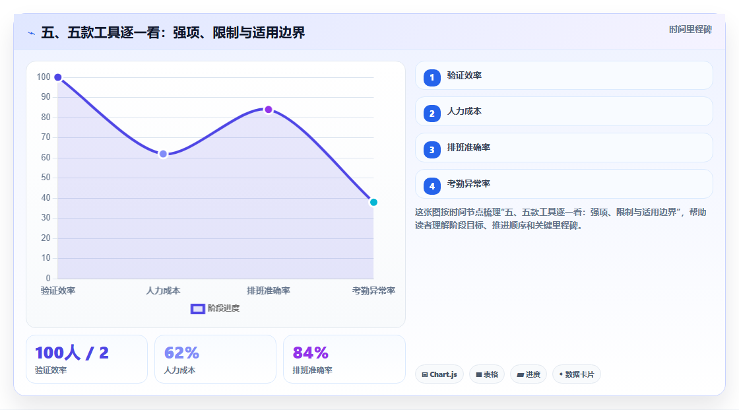739x410 pixels.
Task: Click the number 1 badge for 验证效率
Action: tap(432, 78)
